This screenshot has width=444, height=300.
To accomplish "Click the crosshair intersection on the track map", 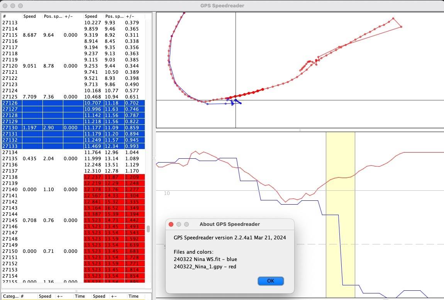I will click(236, 100).
